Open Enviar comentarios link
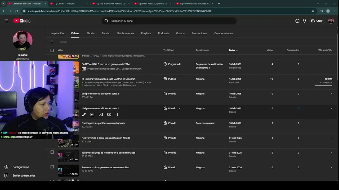The height and width of the screenshot is (190, 339). [24, 175]
